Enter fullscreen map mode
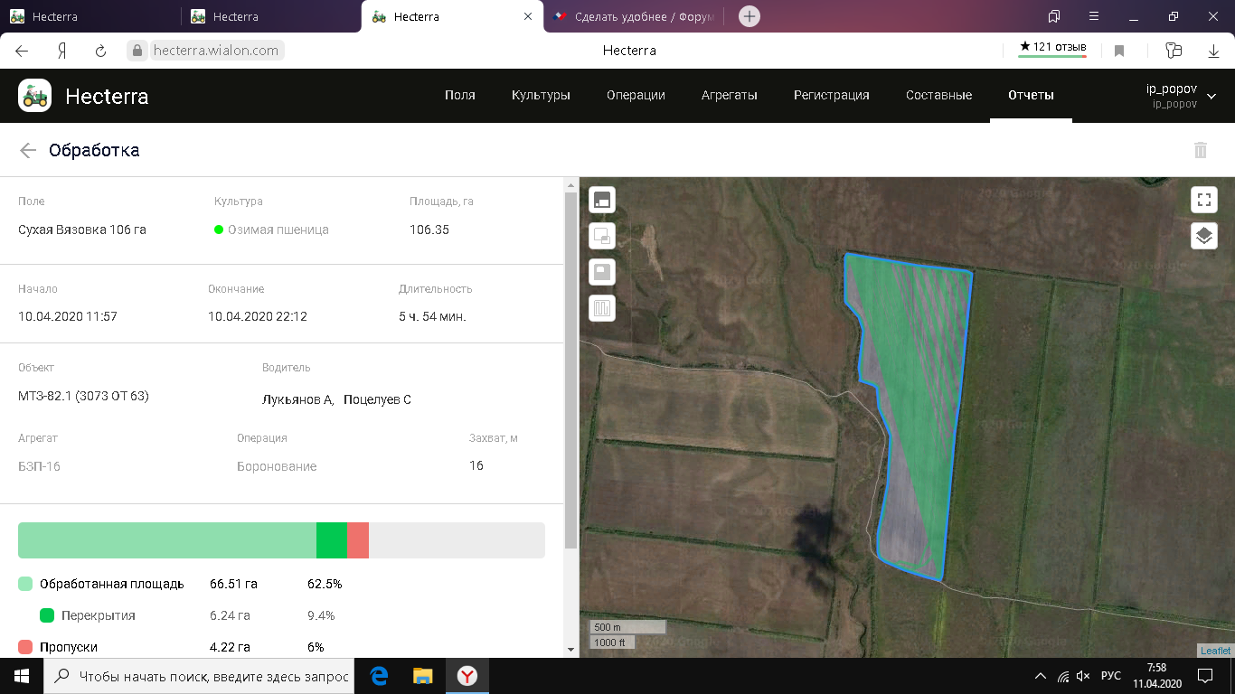Viewport: 1235px width, 694px height. click(x=1203, y=200)
